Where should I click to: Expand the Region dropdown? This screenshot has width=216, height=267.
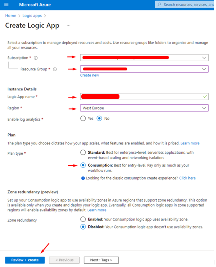point(204,108)
